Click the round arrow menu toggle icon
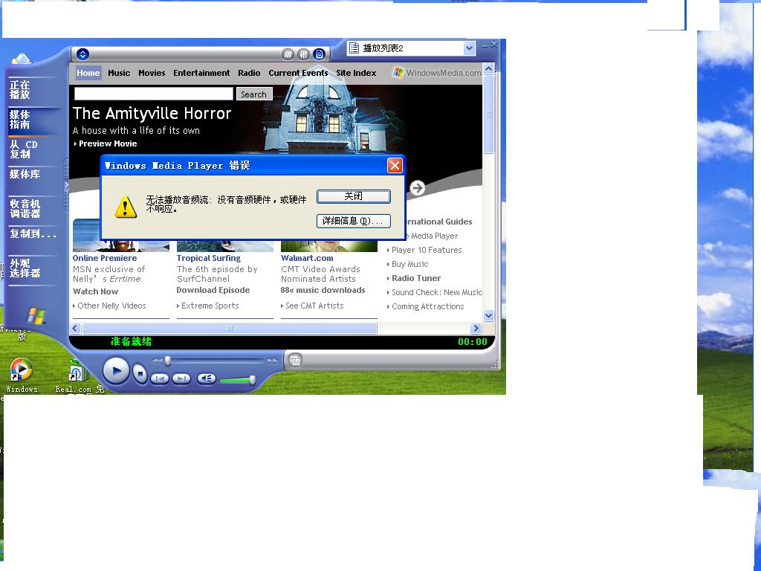The height and width of the screenshot is (571, 761). pyautogui.click(x=83, y=54)
